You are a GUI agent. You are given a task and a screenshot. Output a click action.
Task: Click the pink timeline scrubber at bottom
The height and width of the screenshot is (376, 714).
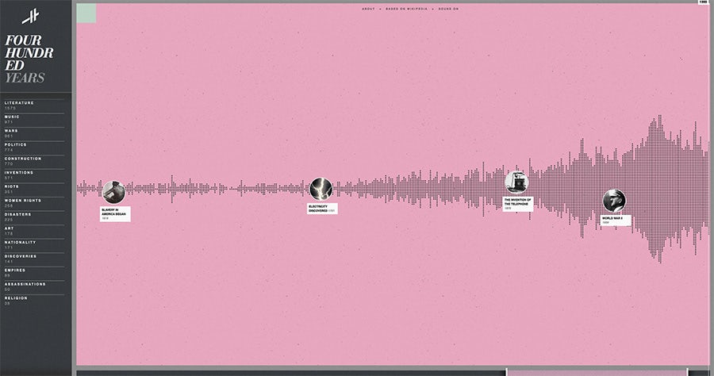click(x=597, y=371)
